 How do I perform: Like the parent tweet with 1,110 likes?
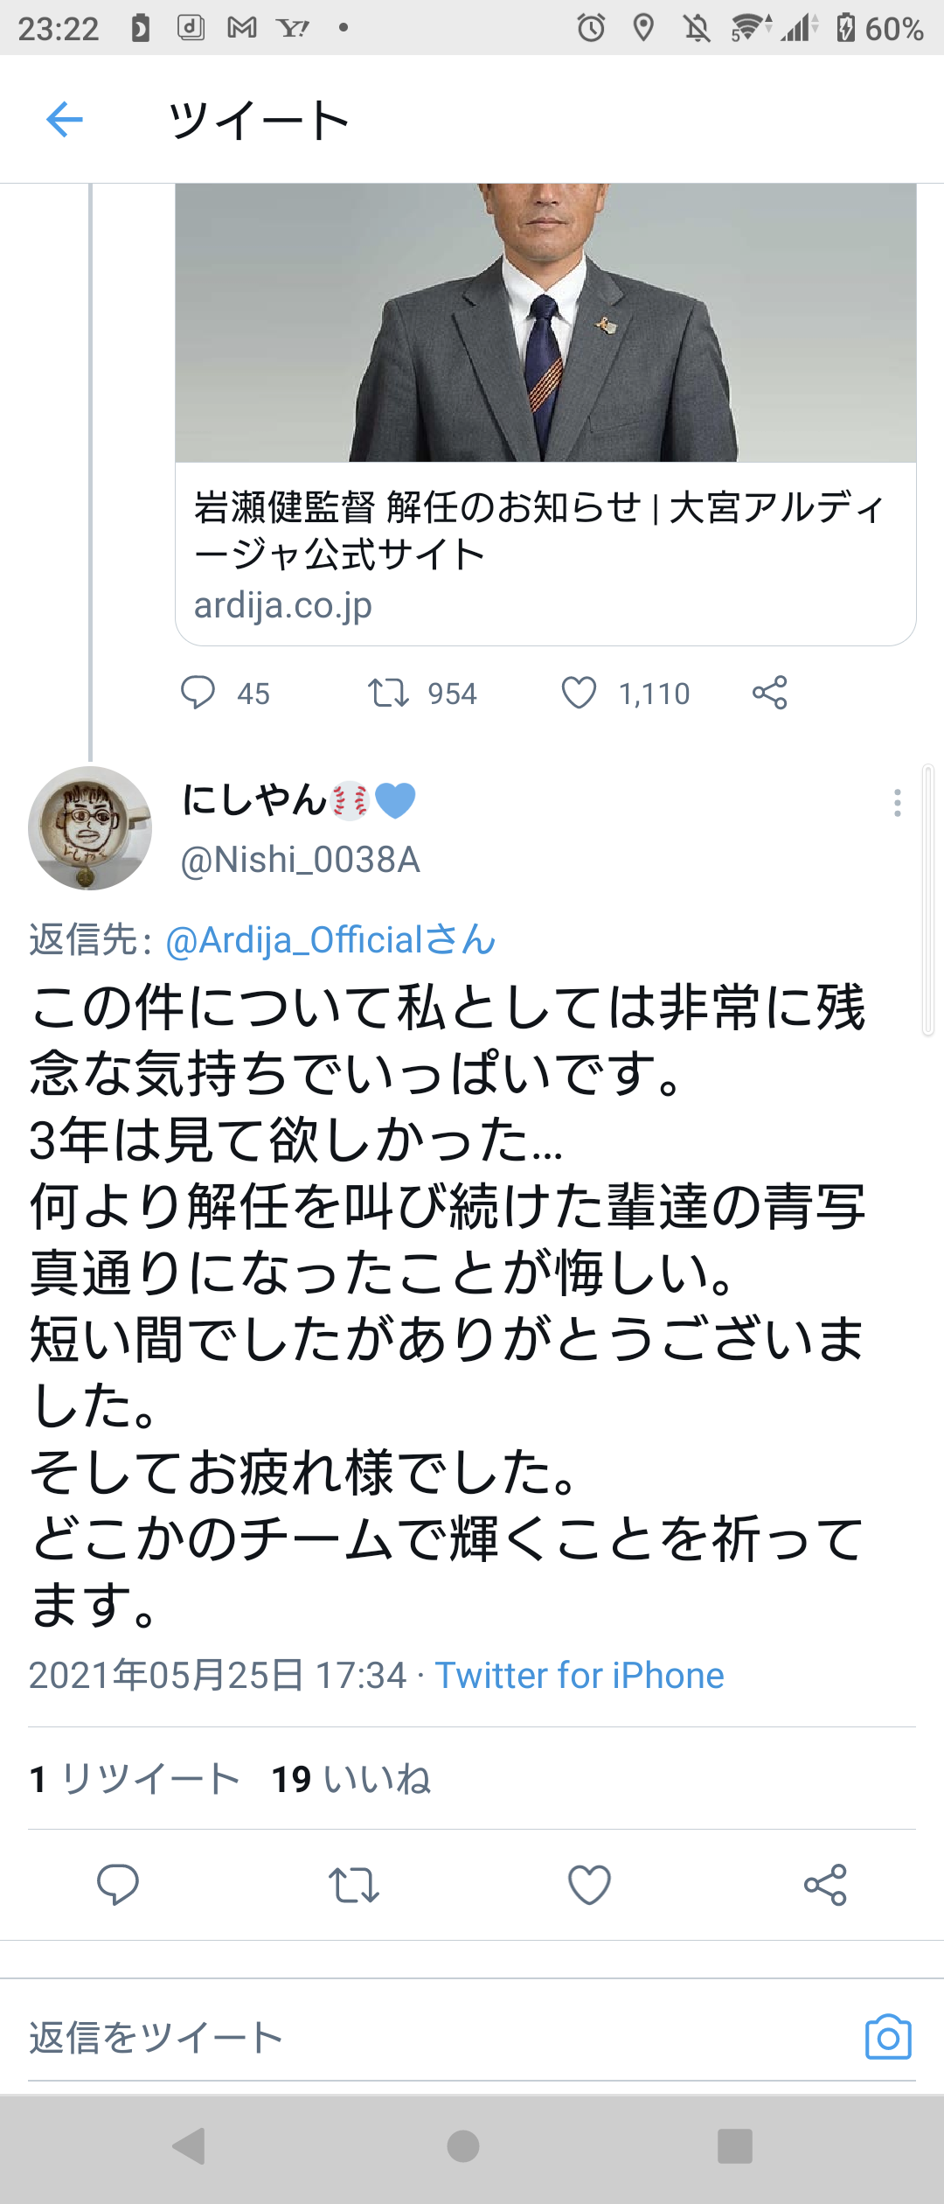point(579,693)
